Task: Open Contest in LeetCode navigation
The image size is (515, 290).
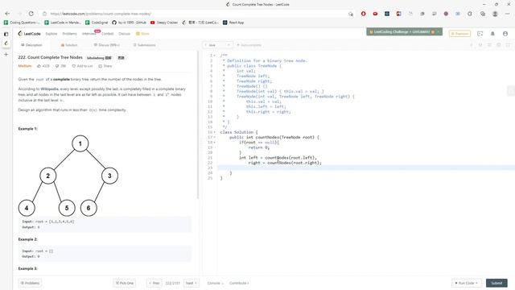Action: (x=107, y=34)
